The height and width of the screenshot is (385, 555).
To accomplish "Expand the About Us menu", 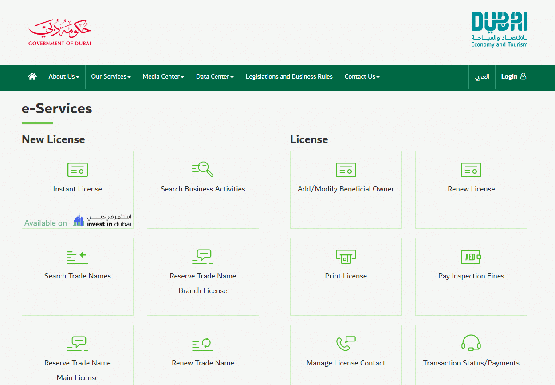I will pyautogui.click(x=63, y=76).
